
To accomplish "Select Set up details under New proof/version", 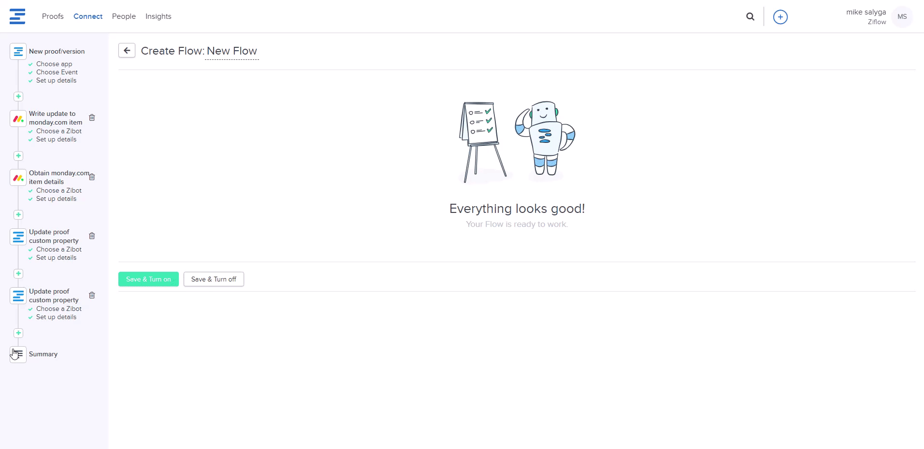I will [x=56, y=81].
